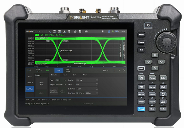Open the Type PRBS dropdown
The height and width of the screenshot is (128, 184).
(61, 80)
